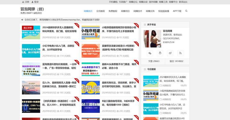
Task: Click the 冒泡网赚（创） site logo title
Action: point(32,9)
